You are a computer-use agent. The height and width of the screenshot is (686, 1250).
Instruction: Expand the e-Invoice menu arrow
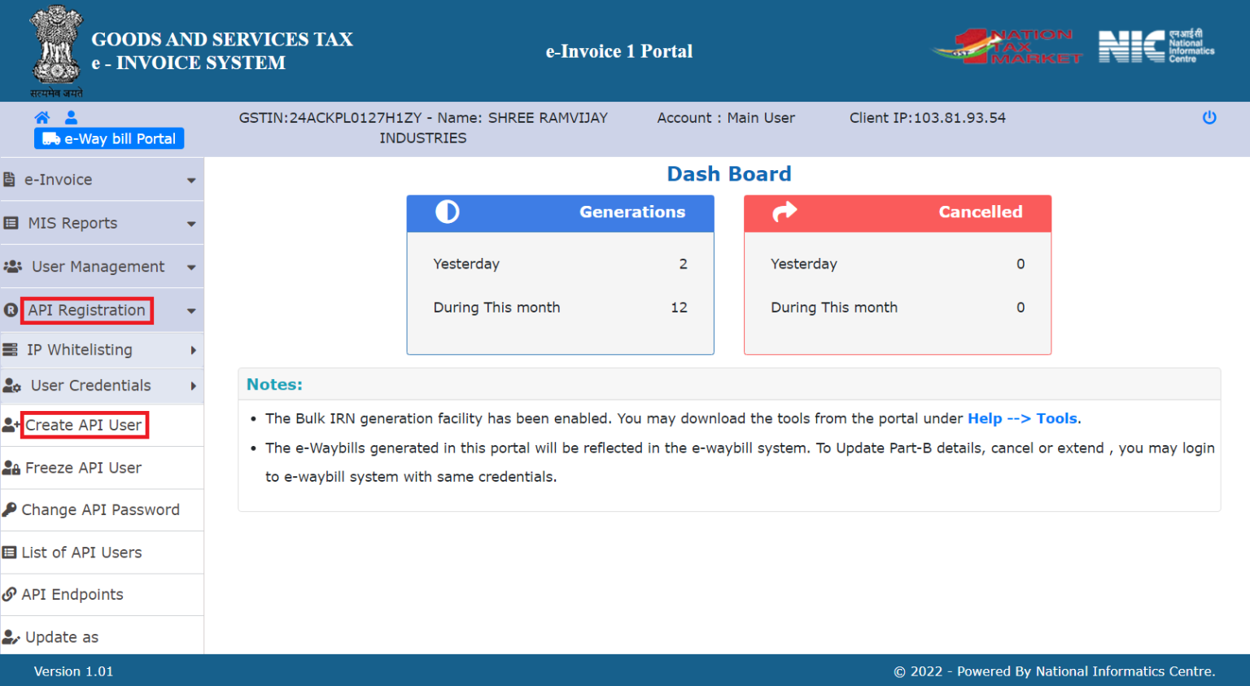[191, 181]
